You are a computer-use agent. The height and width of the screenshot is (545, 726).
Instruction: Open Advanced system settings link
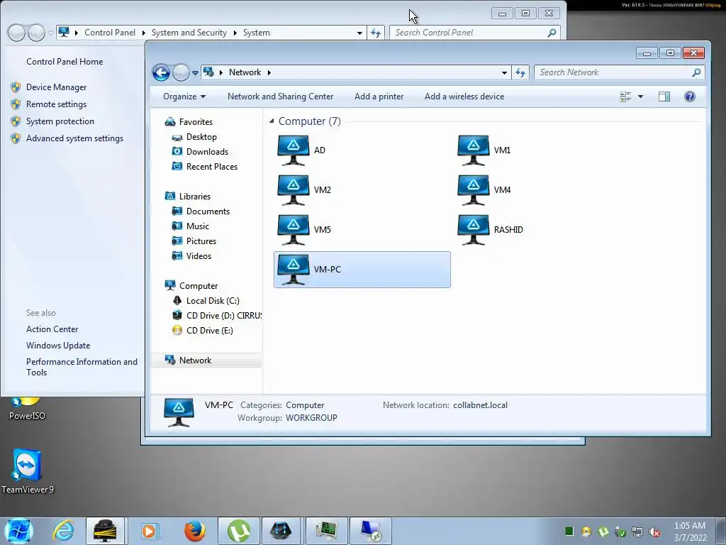pyautogui.click(x=75, y=138)
